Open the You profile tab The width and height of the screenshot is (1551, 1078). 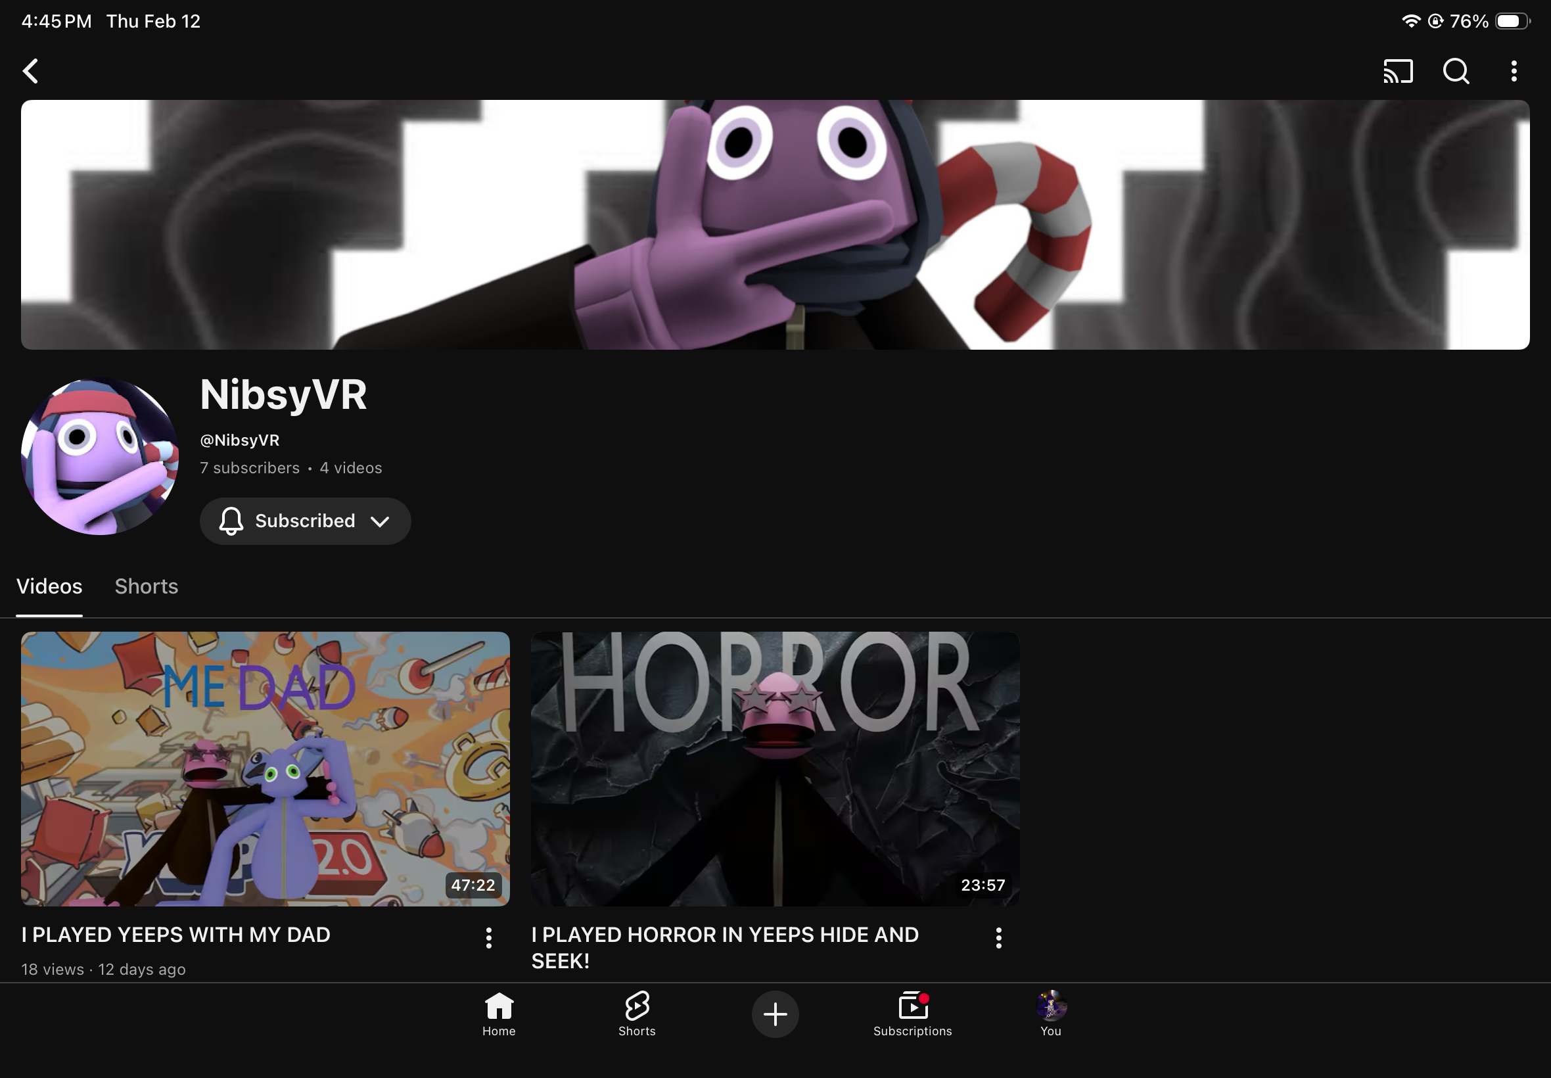[1051, 1014]
